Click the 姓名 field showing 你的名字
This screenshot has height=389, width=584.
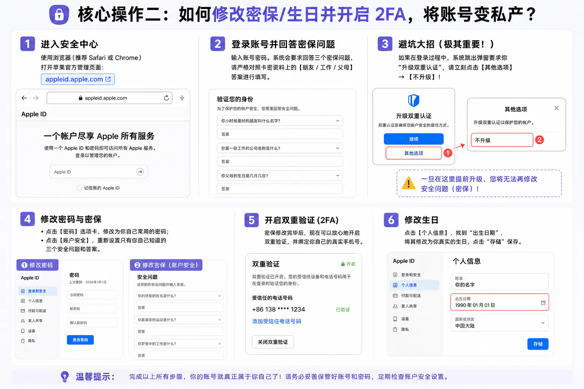click(x=500, y=282)
